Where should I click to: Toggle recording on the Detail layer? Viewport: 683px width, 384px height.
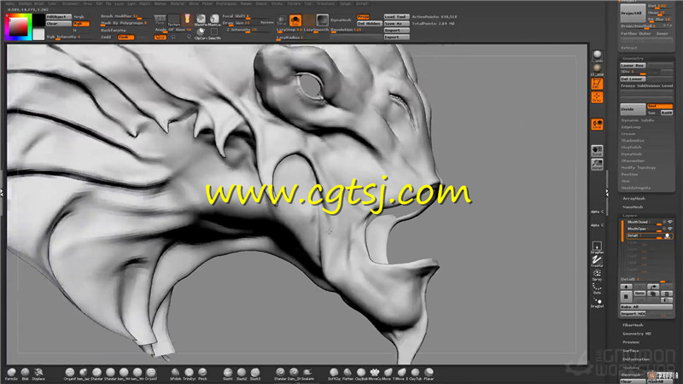(668, 236)
